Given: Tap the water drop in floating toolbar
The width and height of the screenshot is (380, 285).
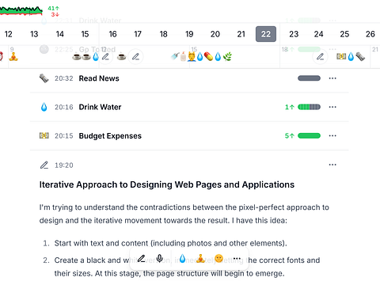Looking at the screenshot, I should point(182,258).
